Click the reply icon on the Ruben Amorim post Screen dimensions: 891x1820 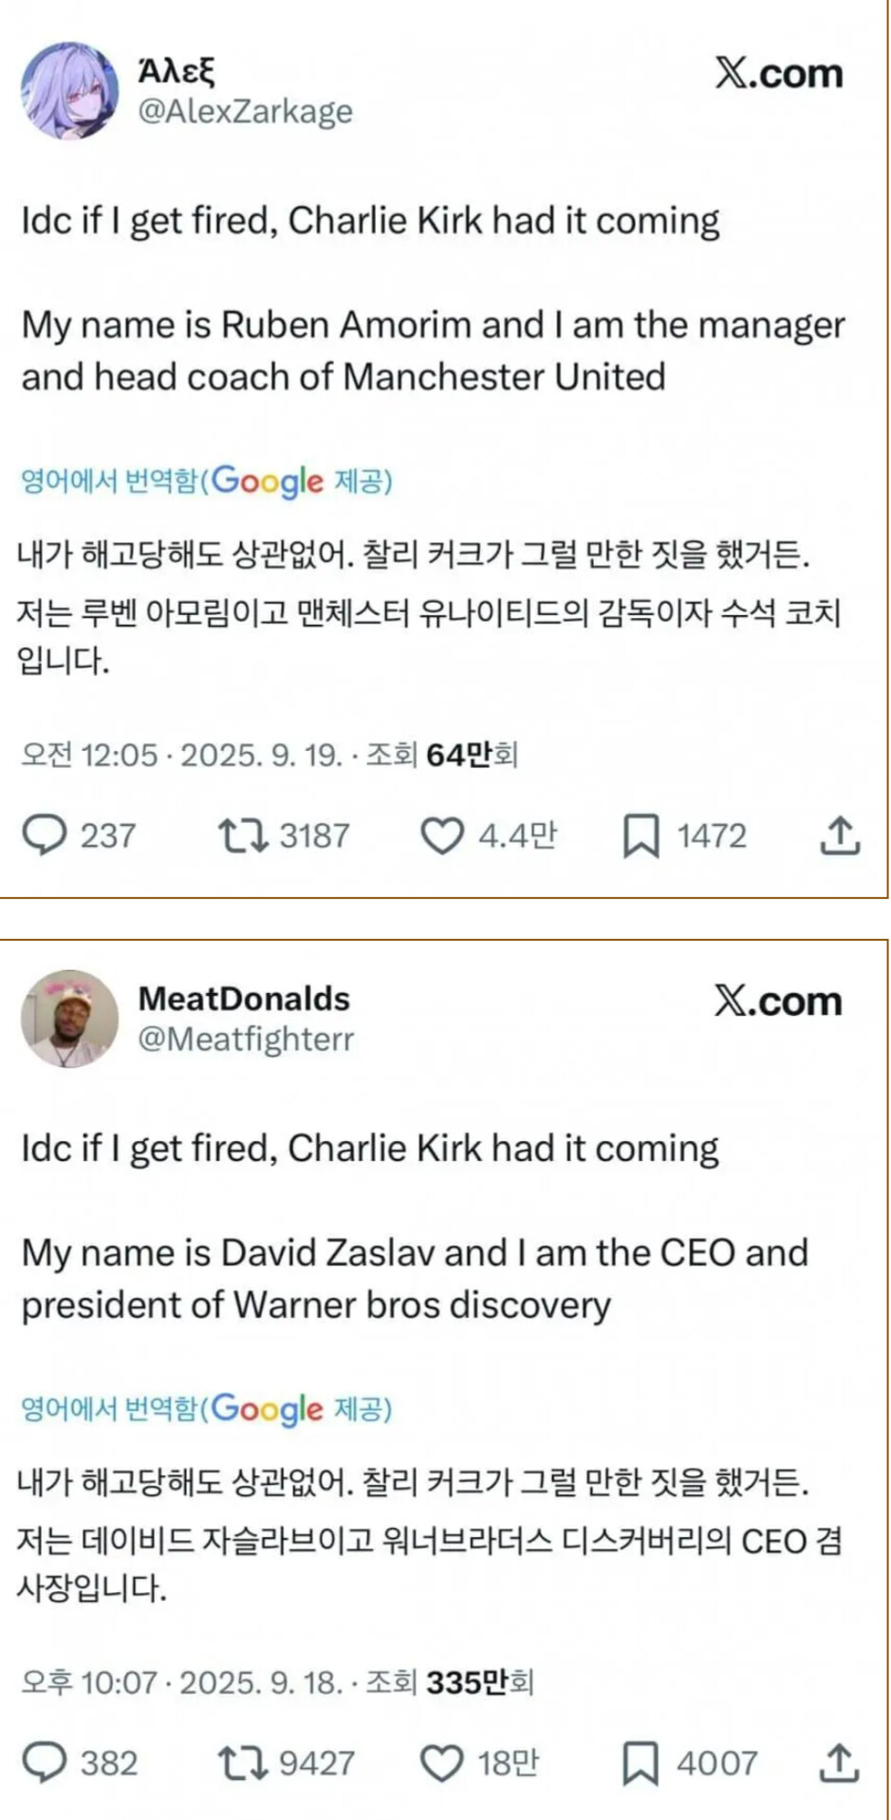point(44,835)
